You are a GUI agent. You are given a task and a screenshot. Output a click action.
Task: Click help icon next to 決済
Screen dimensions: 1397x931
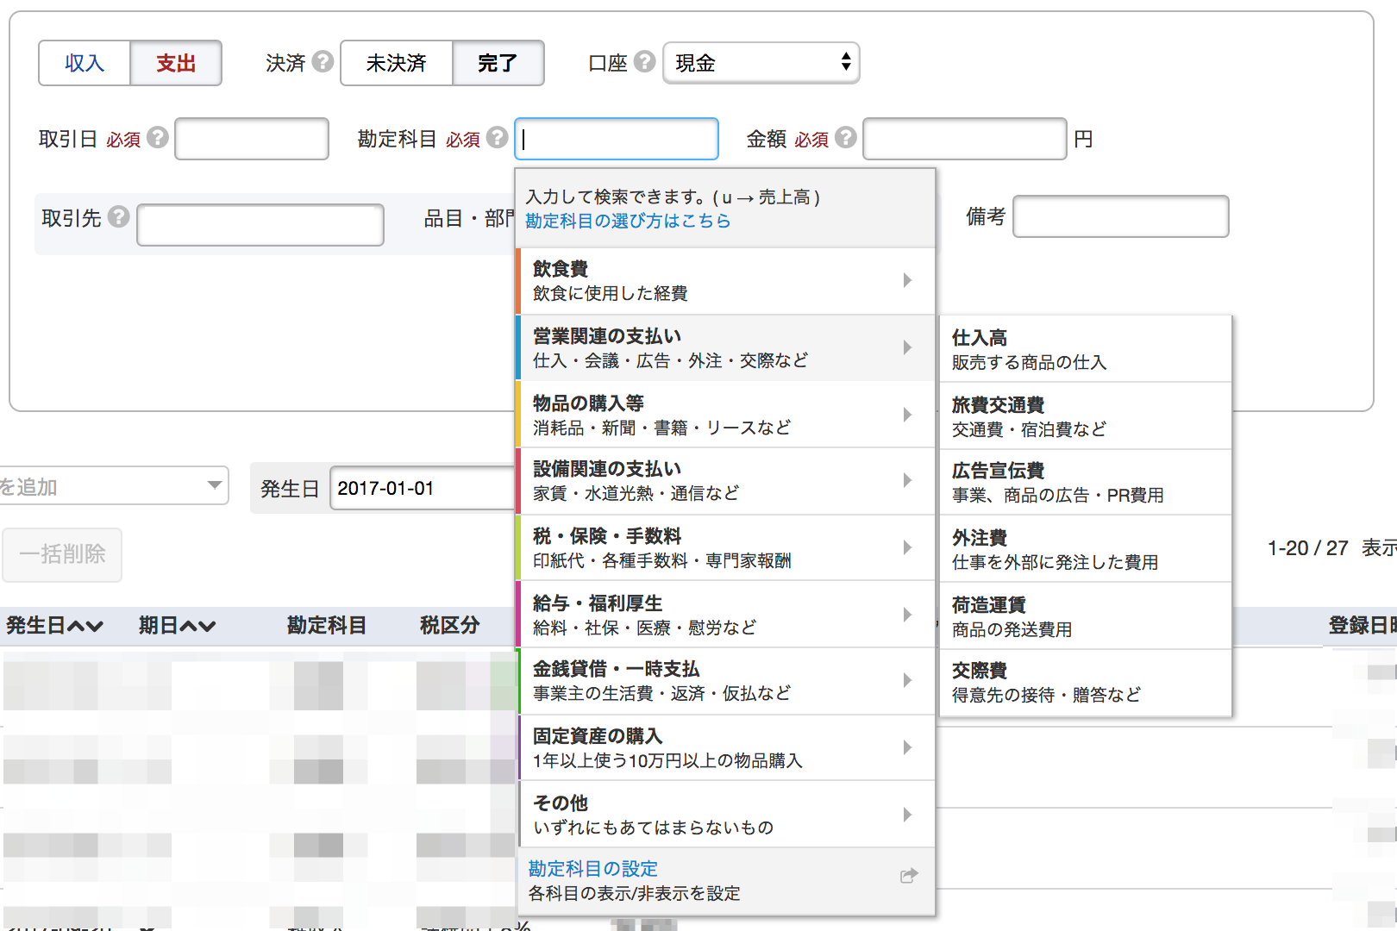pyautogui.click(x=323, y=62)
